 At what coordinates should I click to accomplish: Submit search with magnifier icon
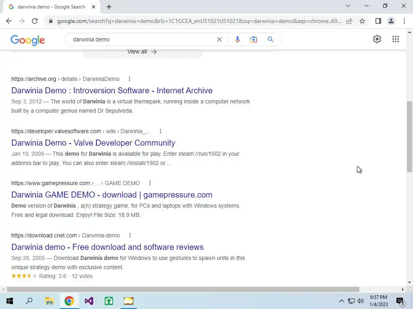[270, 39]
